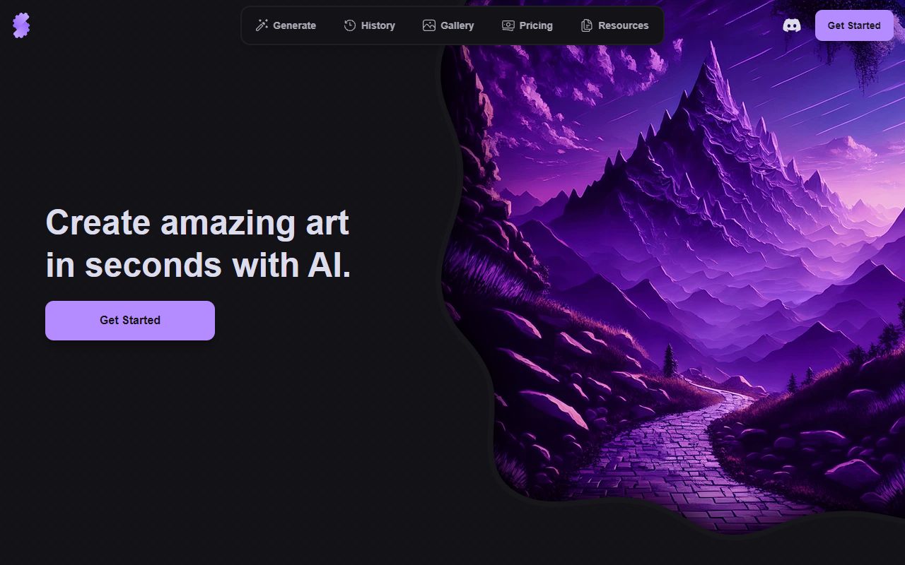Select the Gallery text in the navbar

[x=457, y=25]
